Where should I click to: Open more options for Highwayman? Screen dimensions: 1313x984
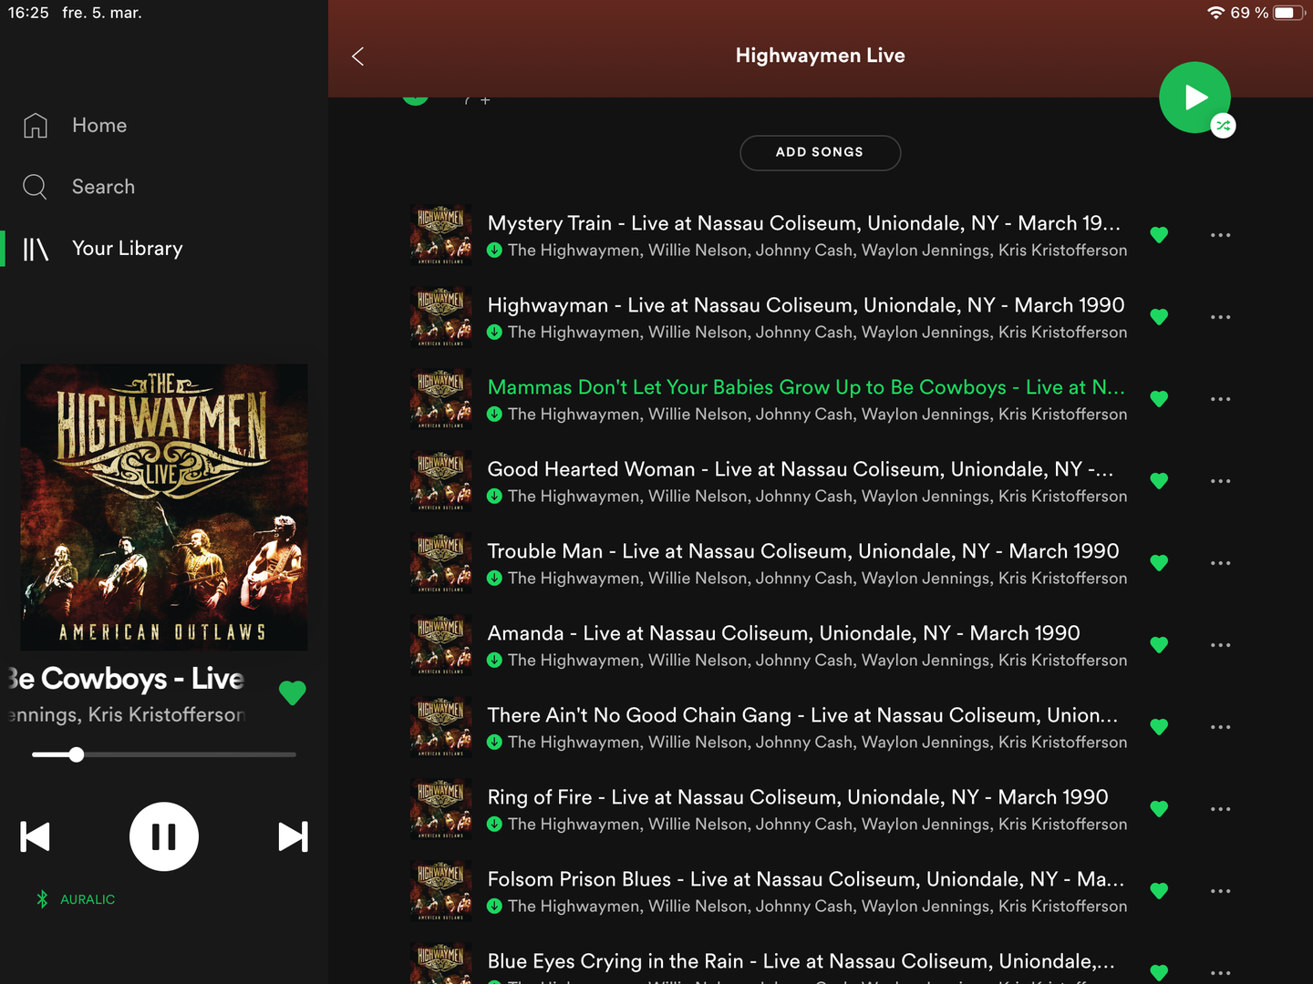pyautogui.click(x=1220, y=317)
